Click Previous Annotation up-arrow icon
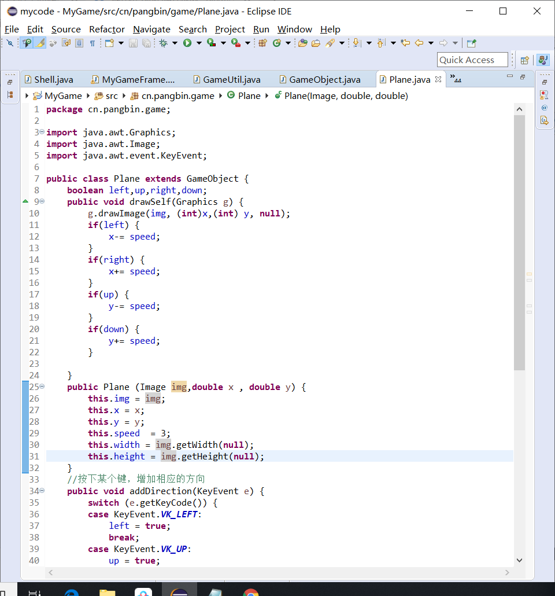Screen dimensions: 555x596 [x=381, y=43]
